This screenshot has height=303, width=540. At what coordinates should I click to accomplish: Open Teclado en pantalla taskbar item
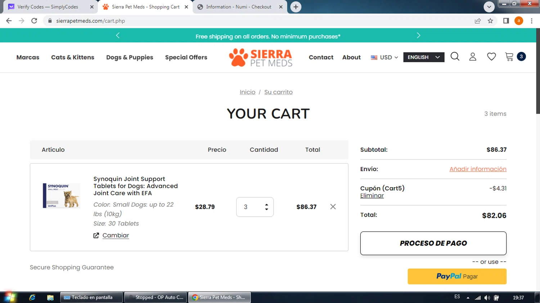[91, 297]
